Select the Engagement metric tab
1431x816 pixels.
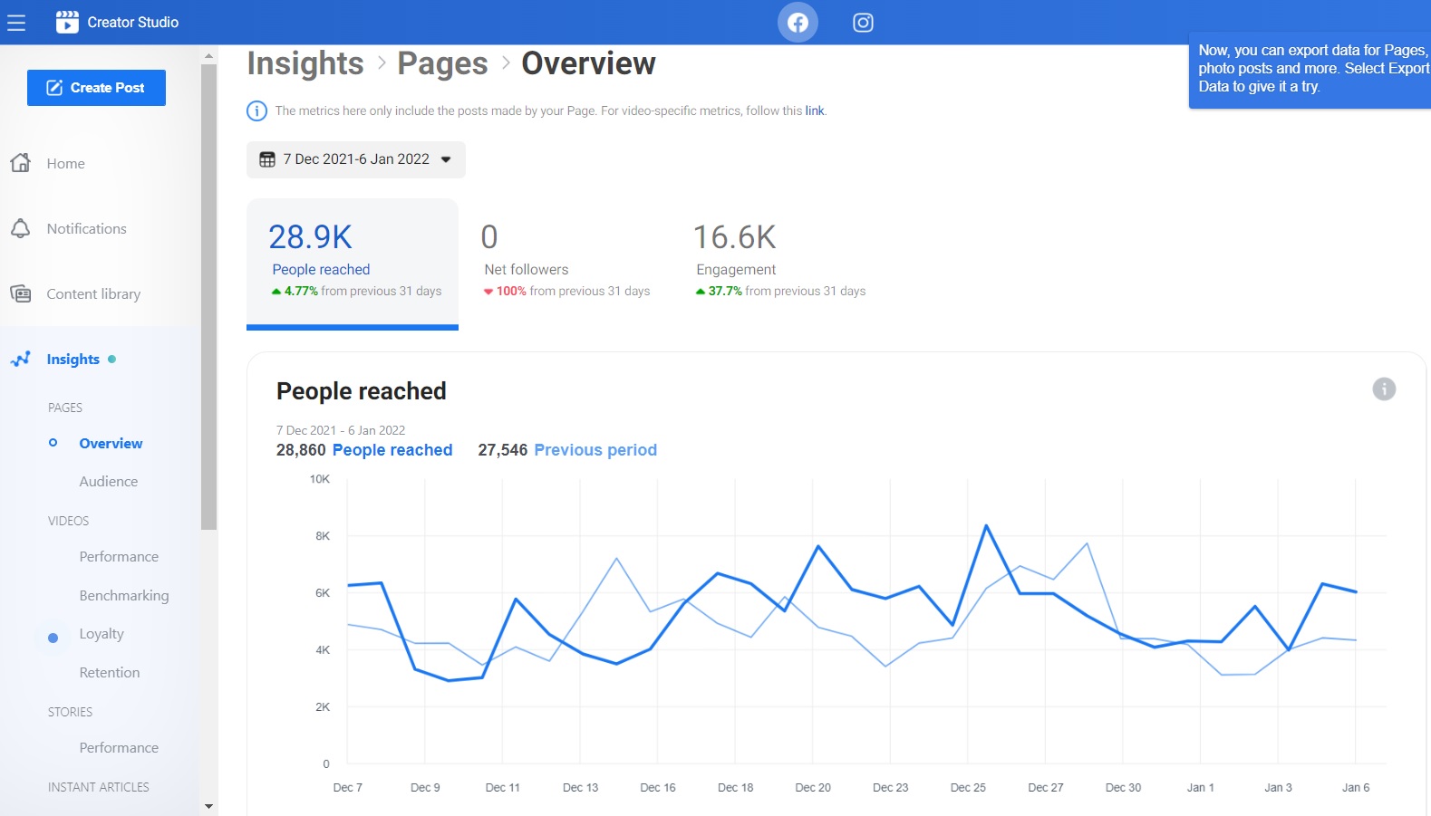779,263
